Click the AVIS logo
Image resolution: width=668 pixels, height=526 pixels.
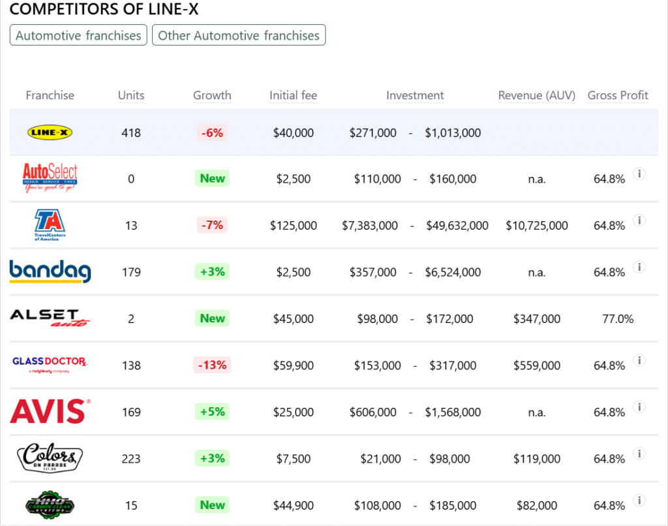50,411
